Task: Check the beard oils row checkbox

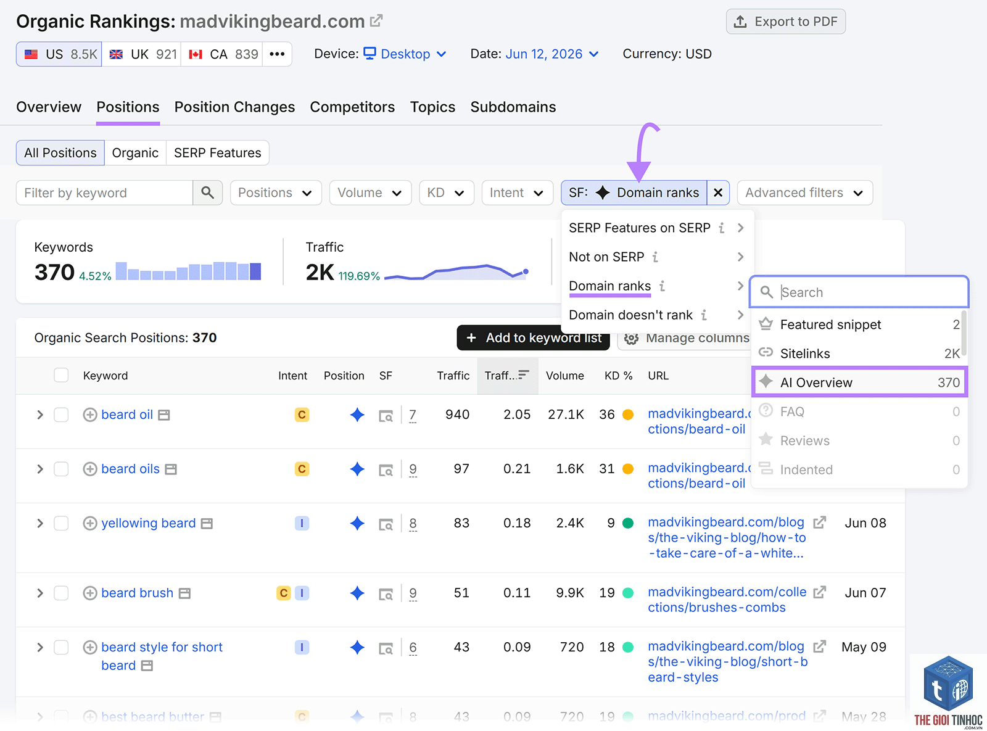Action: tap(61, 469)
